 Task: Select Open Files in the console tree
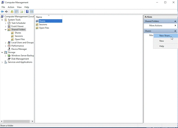pyautogui.click(x=20, y=39)
